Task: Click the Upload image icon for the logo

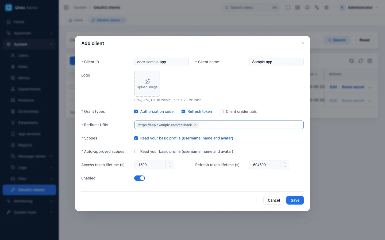Action: 147,81
